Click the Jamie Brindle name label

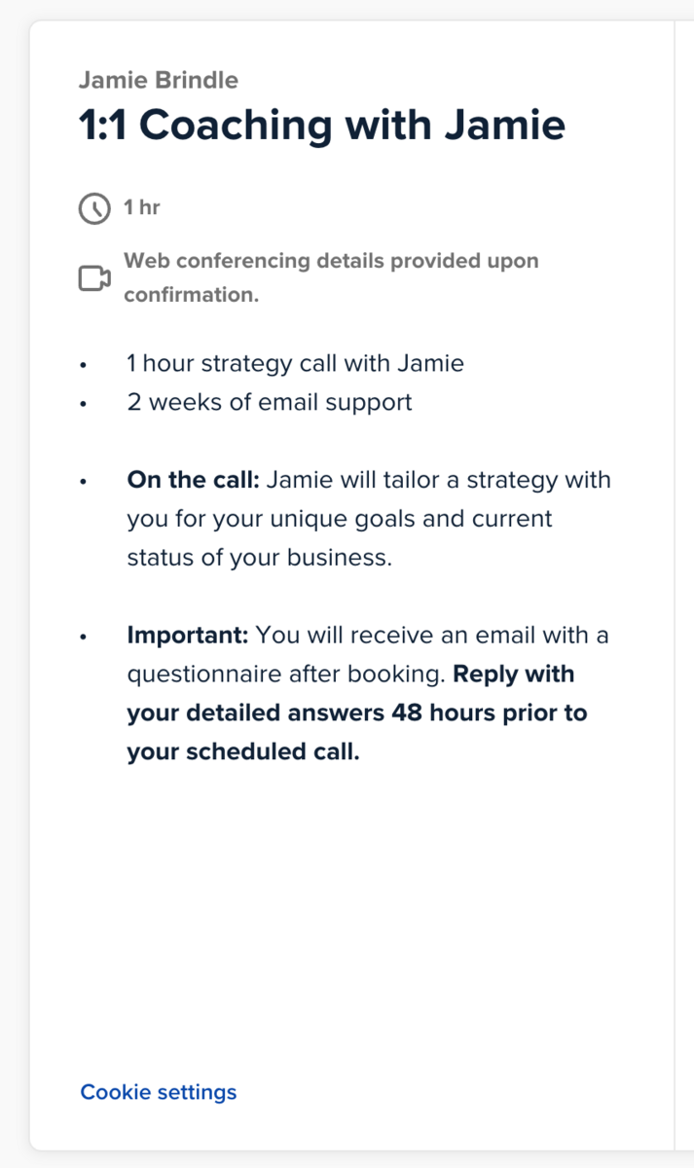(x=159, y=80)
